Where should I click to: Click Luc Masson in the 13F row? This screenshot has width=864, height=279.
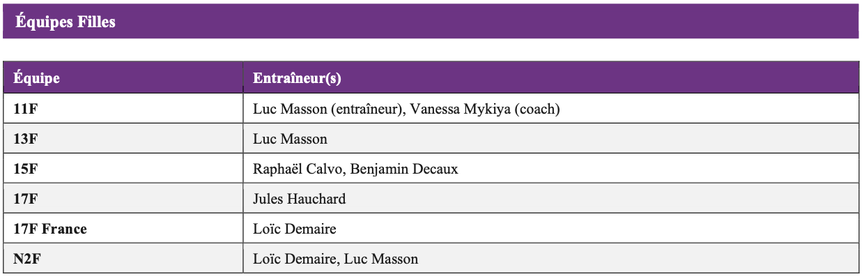click(x=290, y=139)
